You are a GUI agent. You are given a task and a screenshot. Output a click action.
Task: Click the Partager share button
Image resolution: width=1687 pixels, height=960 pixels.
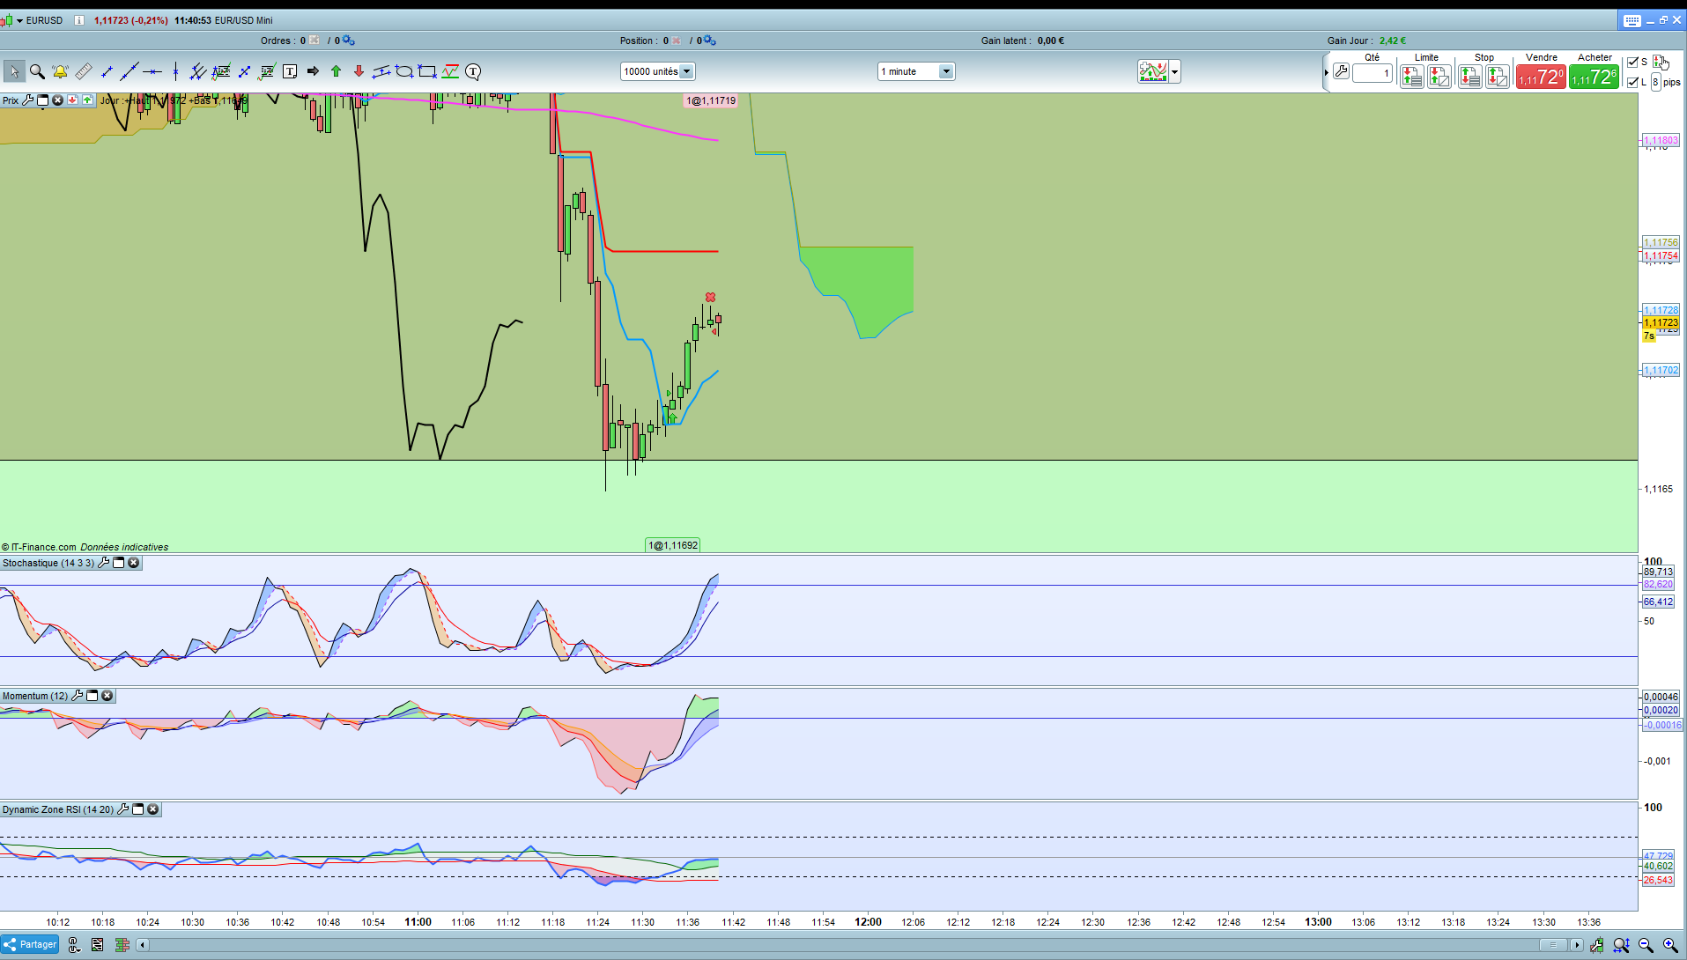[x=31, y=944]
